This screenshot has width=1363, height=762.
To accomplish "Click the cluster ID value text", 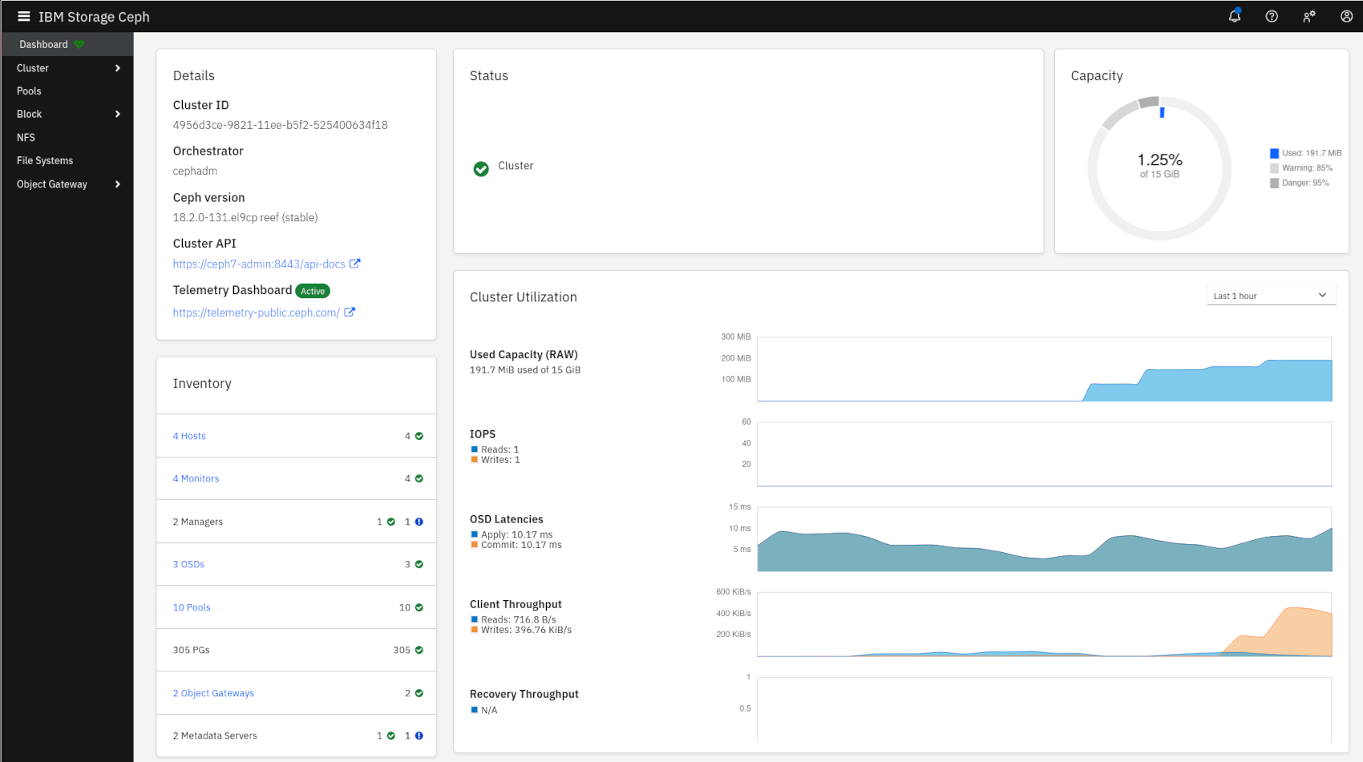I will [x=281, y=125].
